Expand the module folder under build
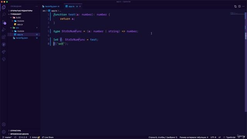The width and height of the screenshot is (247, 139). pos(20,21)
